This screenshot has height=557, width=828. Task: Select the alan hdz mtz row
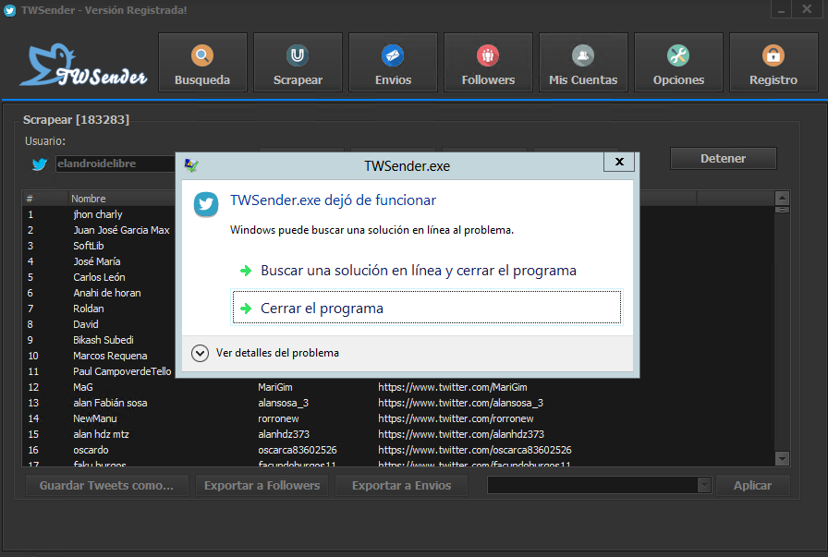[x=101, y=434]
